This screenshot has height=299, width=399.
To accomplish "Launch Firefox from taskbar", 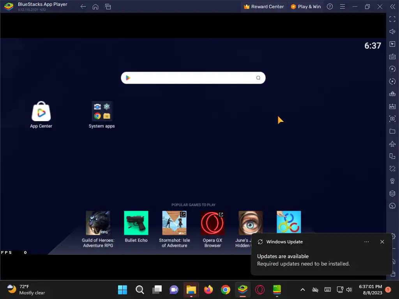I will pos(208,290).
